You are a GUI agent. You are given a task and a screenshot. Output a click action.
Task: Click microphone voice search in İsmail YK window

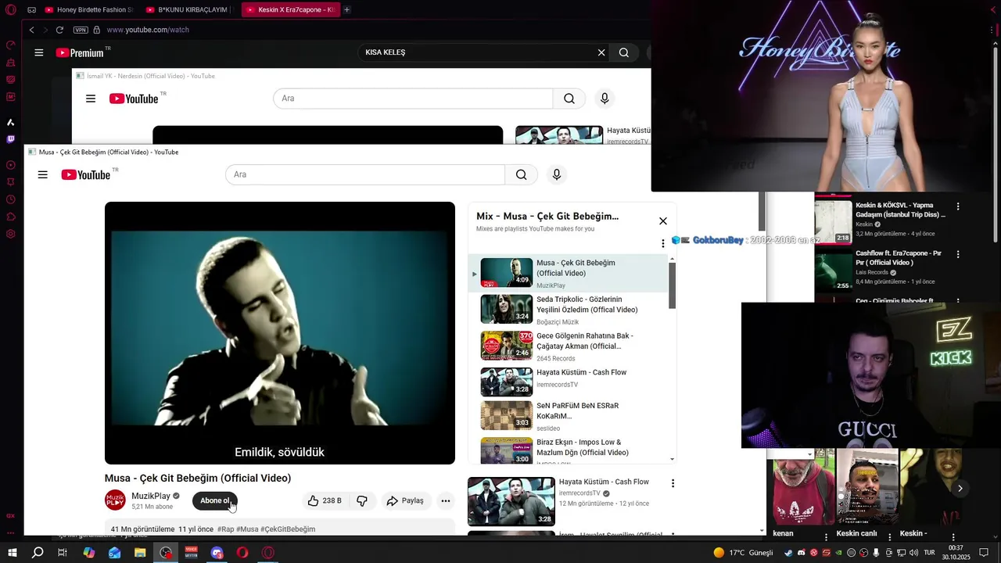pos(604,99)
